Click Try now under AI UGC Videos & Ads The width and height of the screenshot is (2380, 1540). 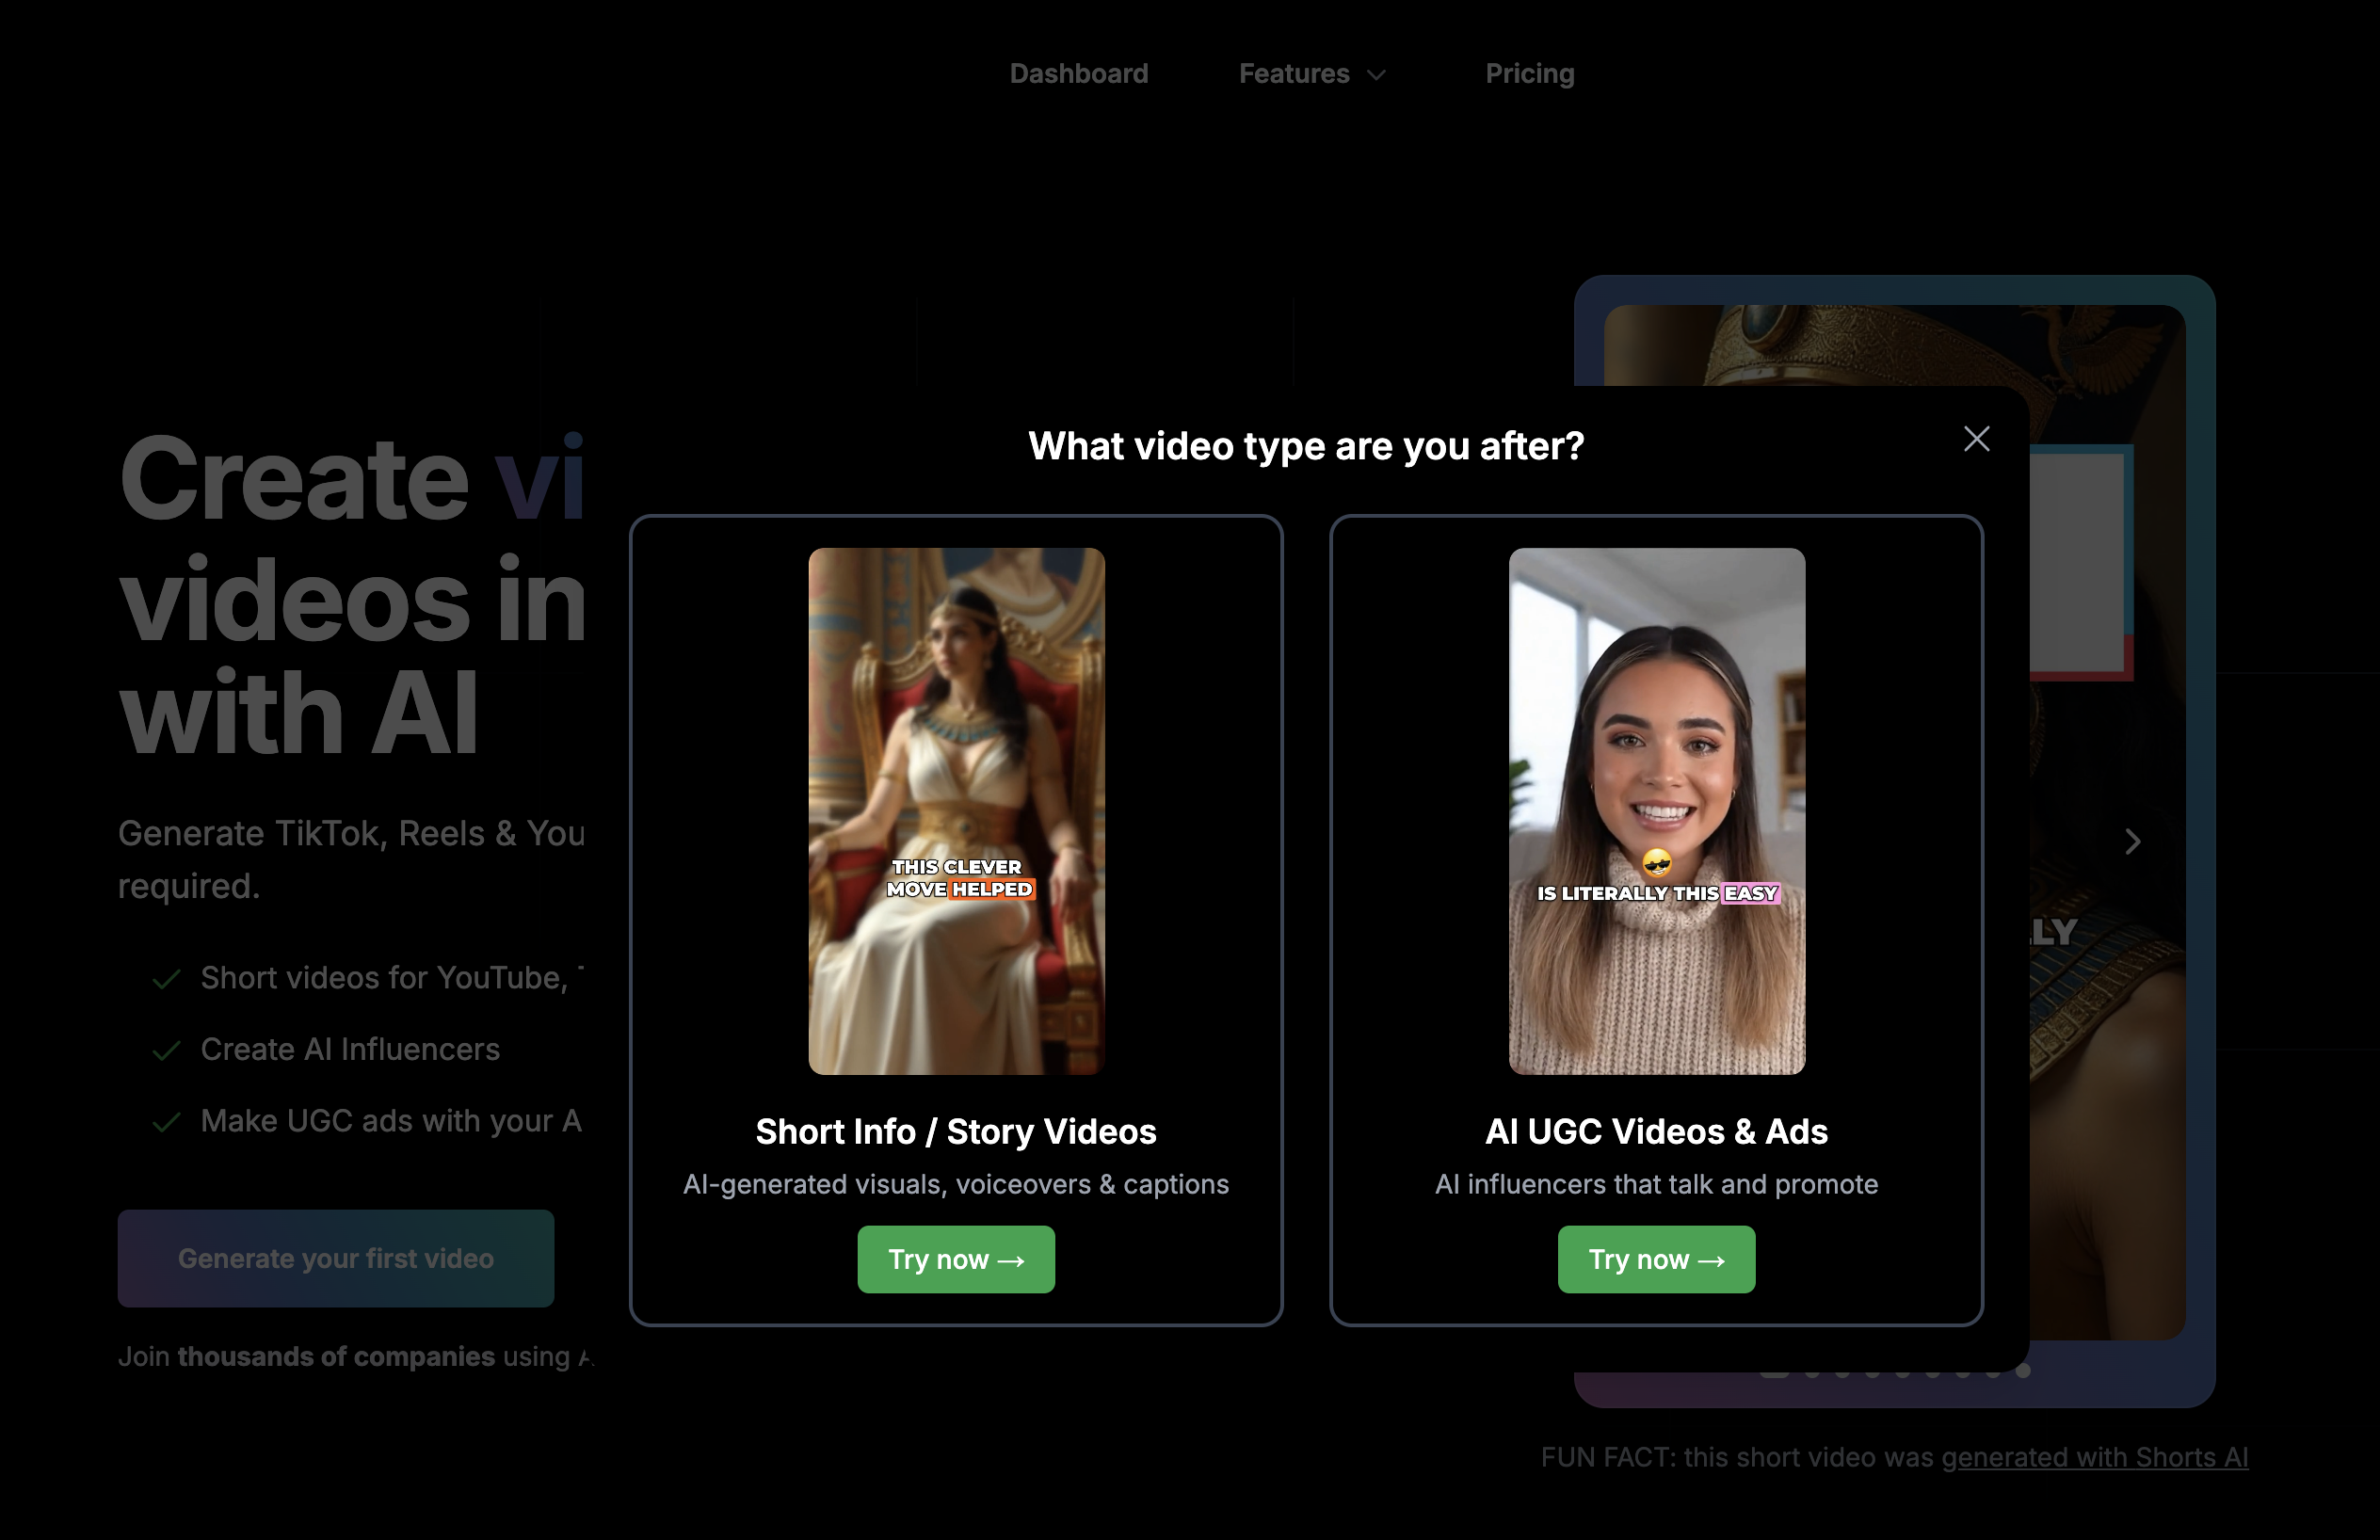(x=1655, y=1259)
